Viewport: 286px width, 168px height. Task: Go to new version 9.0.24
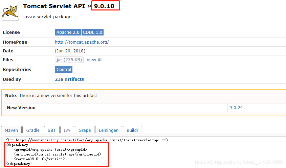pyautogui.click(x=236, y=108)
